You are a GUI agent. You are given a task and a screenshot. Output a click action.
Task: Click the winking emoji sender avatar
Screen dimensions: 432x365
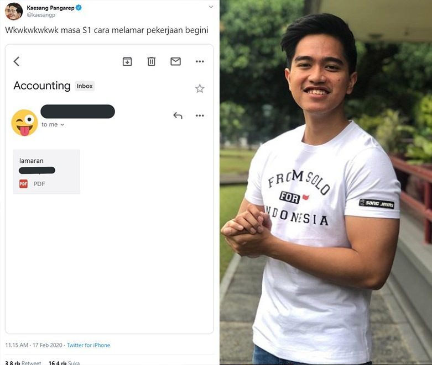point(25,123)
